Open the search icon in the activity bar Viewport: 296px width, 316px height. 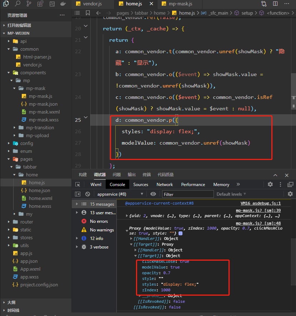[17, 4]
